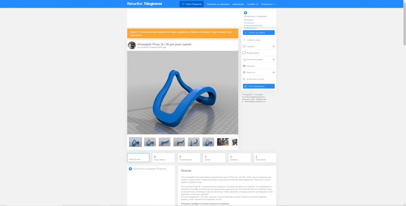Click the tag icon for Разместить марку
Image resolution: width=406 pixels, height=206 pixels.
[244, 60]
